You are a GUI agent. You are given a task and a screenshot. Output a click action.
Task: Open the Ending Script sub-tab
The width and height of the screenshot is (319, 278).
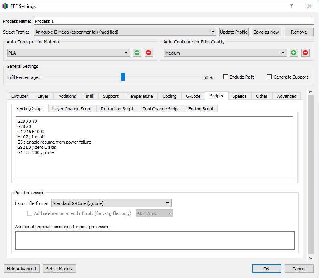(x=201, y=109)
